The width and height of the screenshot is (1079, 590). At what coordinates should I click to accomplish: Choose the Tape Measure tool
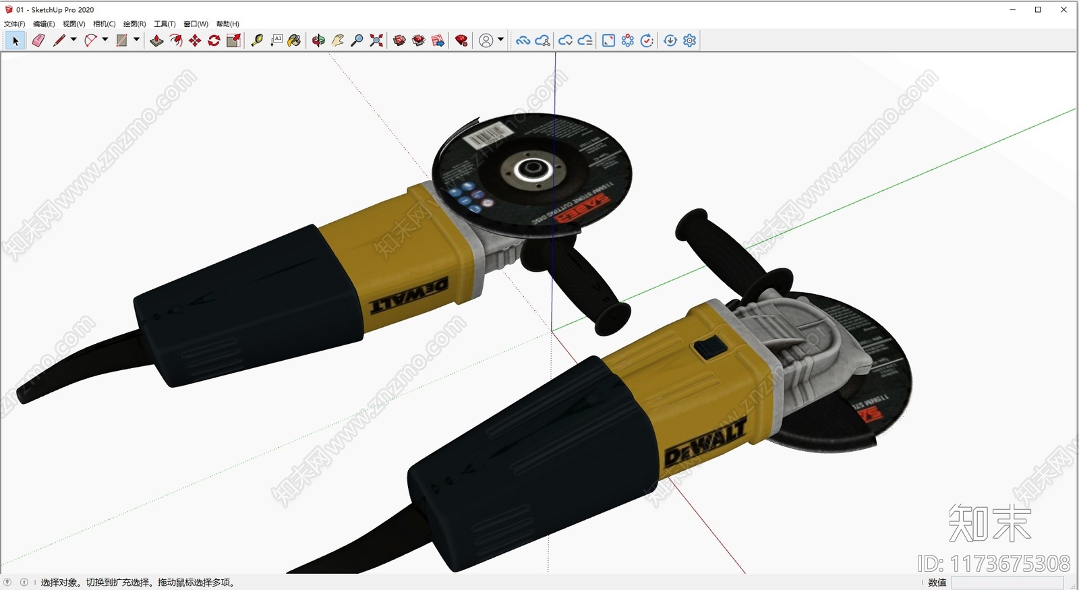pyautogui.click(x=257, y=41)
